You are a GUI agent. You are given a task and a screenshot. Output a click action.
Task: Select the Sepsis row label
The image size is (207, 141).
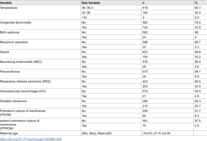[x=5, y=52]
